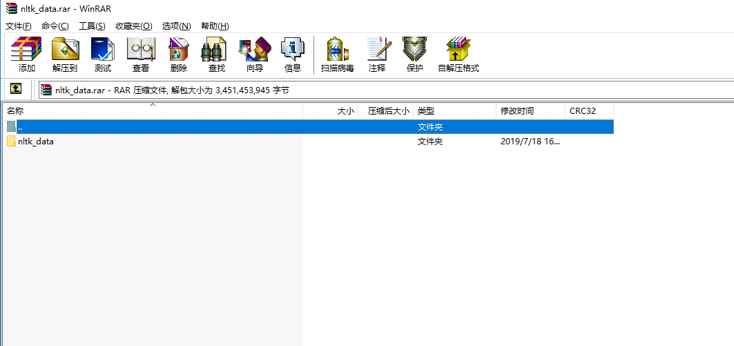
Task: Click the 保护 (Protect) shield icon
Action: click(x=414, y=49)
